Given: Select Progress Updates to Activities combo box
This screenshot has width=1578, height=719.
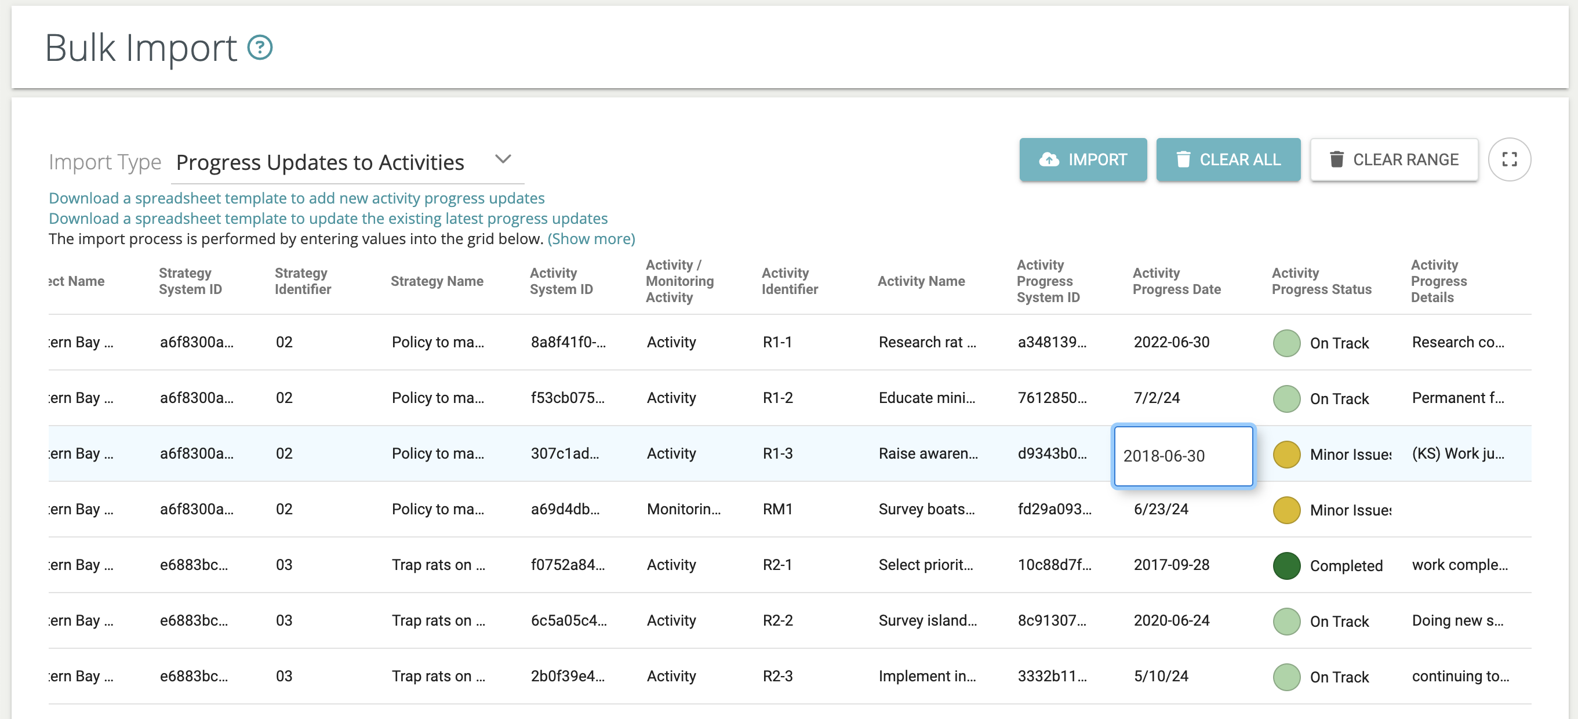Looking at the screenshot, I should 320,162.
